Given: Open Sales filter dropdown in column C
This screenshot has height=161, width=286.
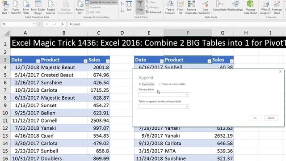Looking at the screenshot, I should [108, 61].
